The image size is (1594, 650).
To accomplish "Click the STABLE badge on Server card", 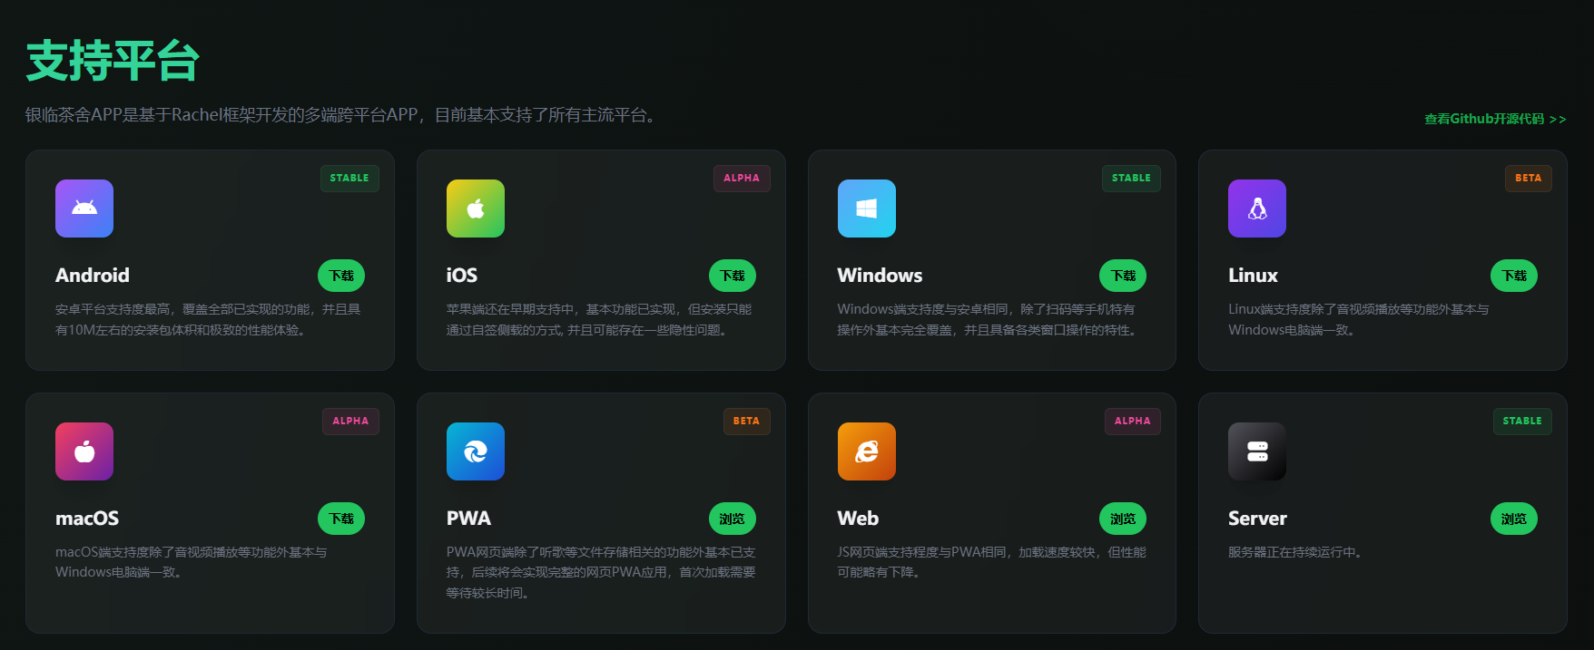I will click(1522, 422).
